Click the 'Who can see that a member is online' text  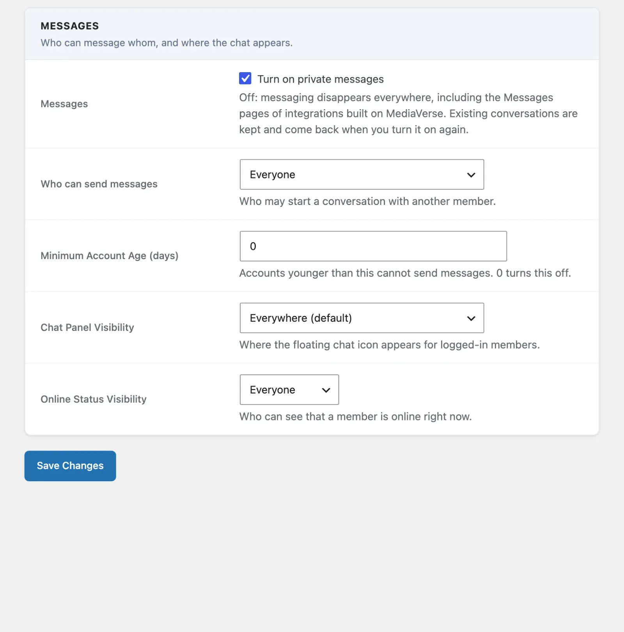click(355, 417)
